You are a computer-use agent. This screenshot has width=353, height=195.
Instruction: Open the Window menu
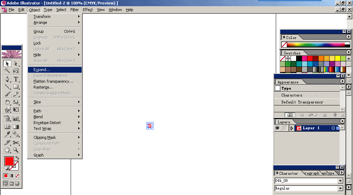115,10
